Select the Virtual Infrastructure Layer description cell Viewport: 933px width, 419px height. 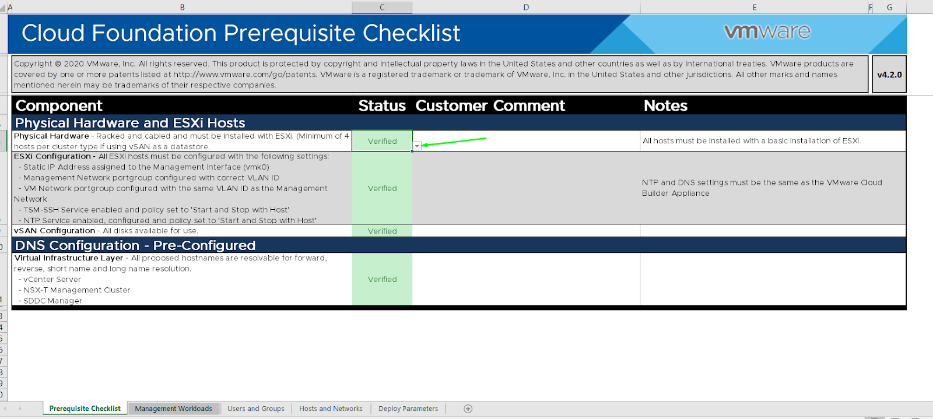pos(182,279)
